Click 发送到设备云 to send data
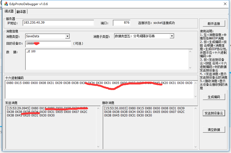The height and width of the screenshot is (153, 231). [214, 113]
